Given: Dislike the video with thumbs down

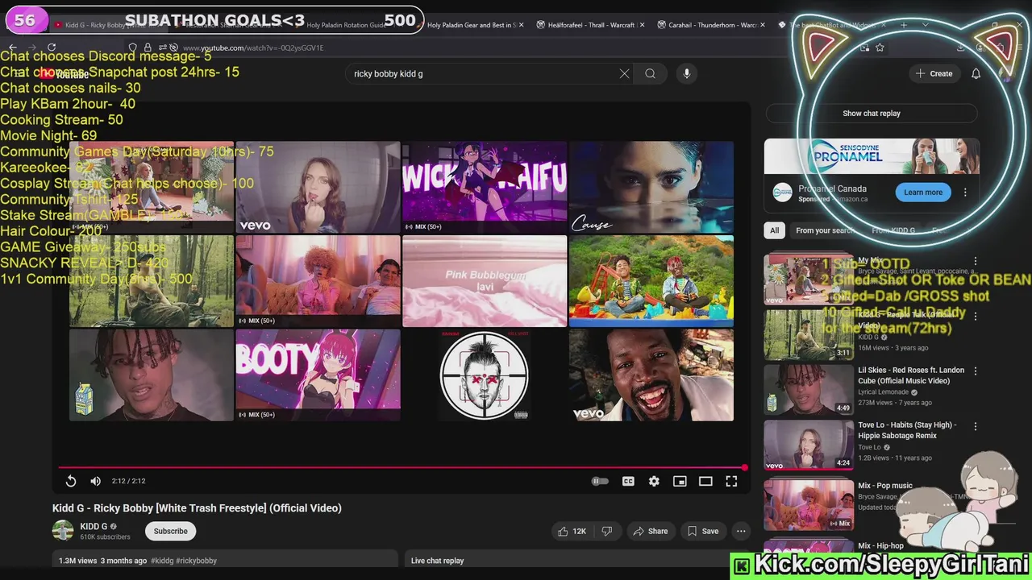Looking at the screenshot, I should click(x=607, y=531).
